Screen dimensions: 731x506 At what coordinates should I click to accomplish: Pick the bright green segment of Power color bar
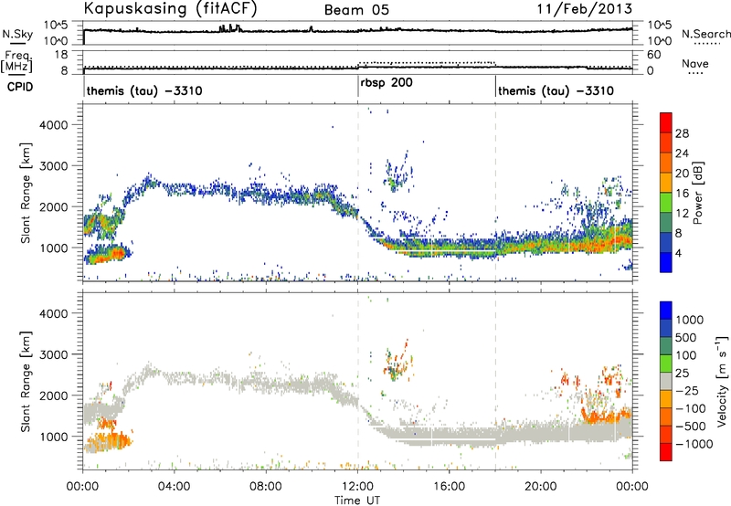(x=666, y=203)
